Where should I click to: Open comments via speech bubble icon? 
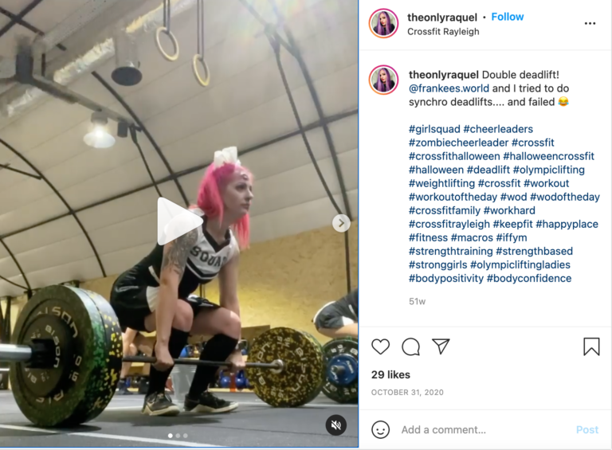point(410,346)
